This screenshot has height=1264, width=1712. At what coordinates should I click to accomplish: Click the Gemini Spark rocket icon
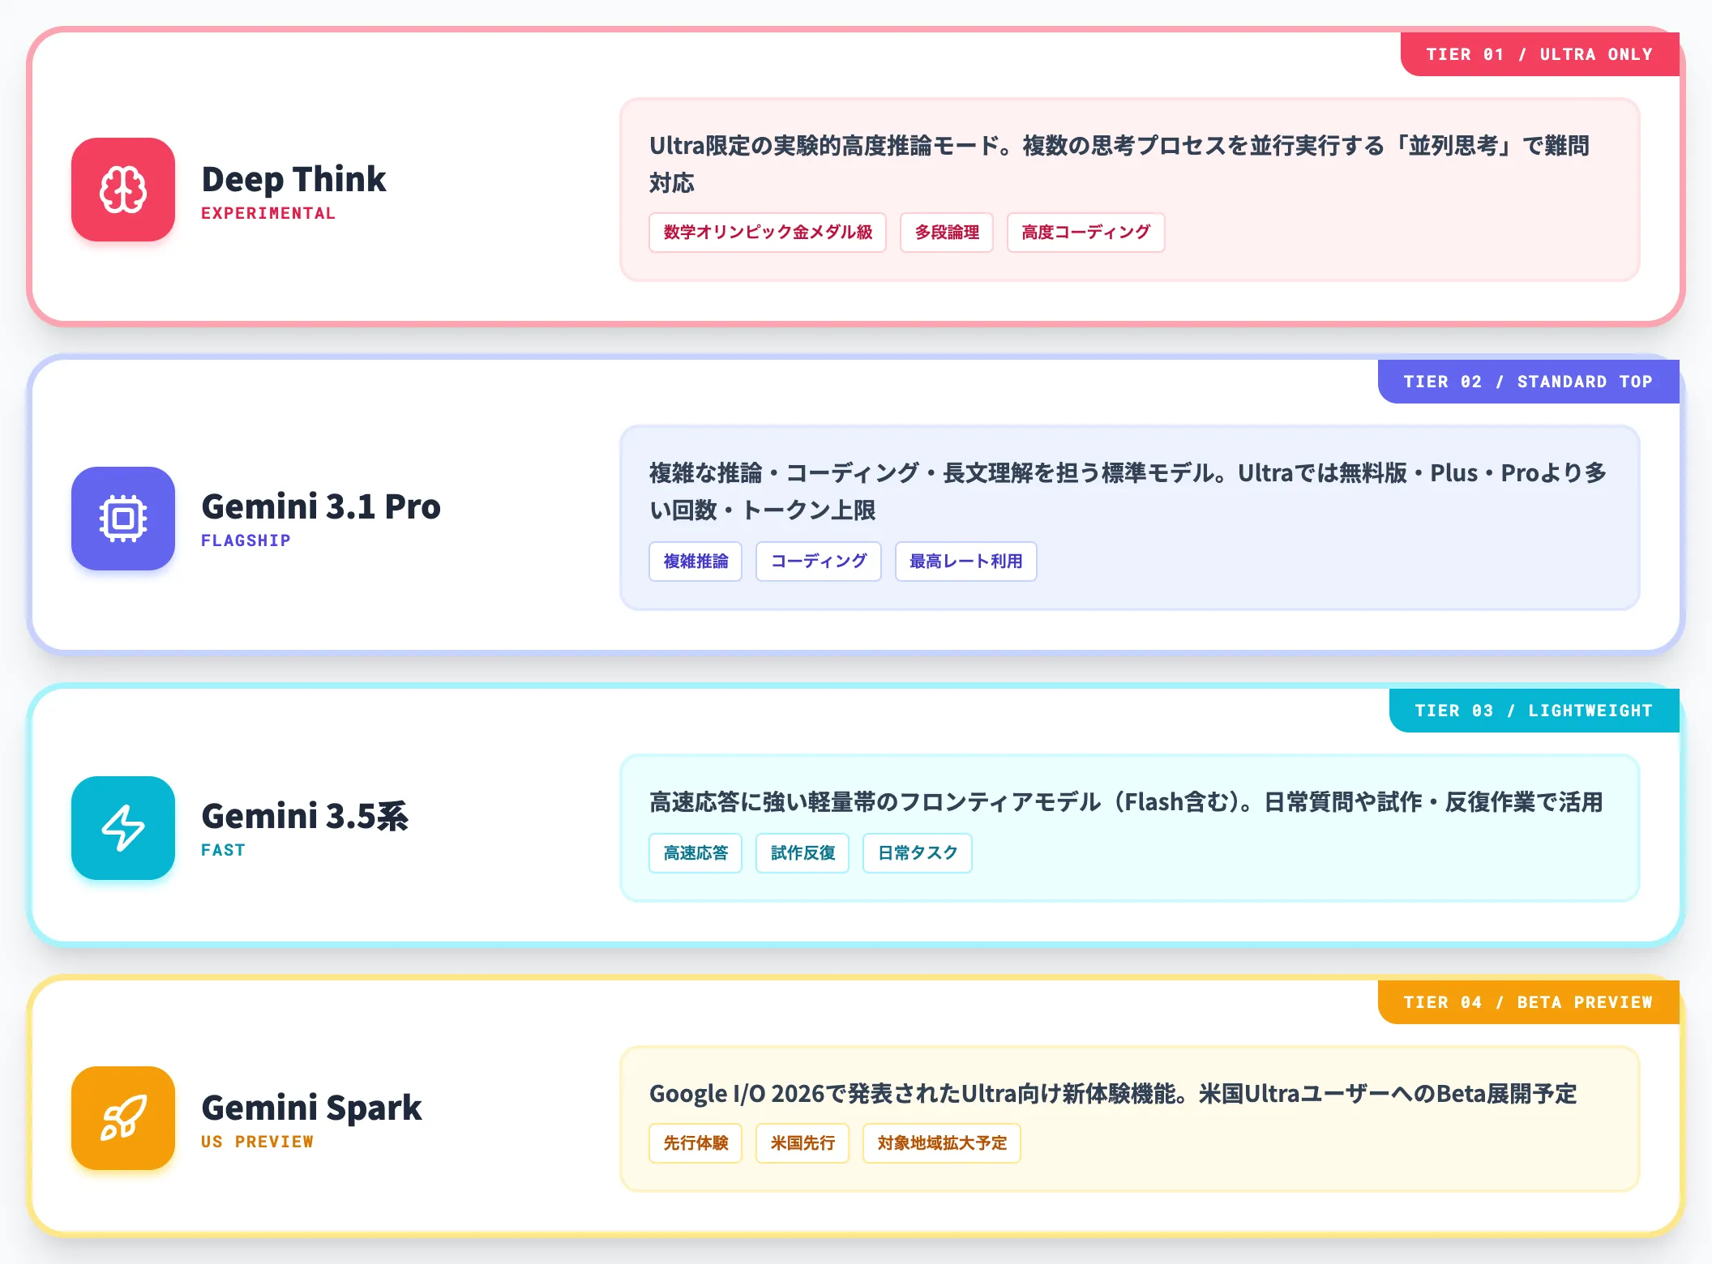coord(123,1118)
